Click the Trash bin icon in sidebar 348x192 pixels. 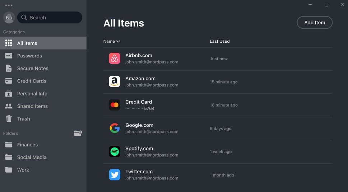[x=9, y=119]
